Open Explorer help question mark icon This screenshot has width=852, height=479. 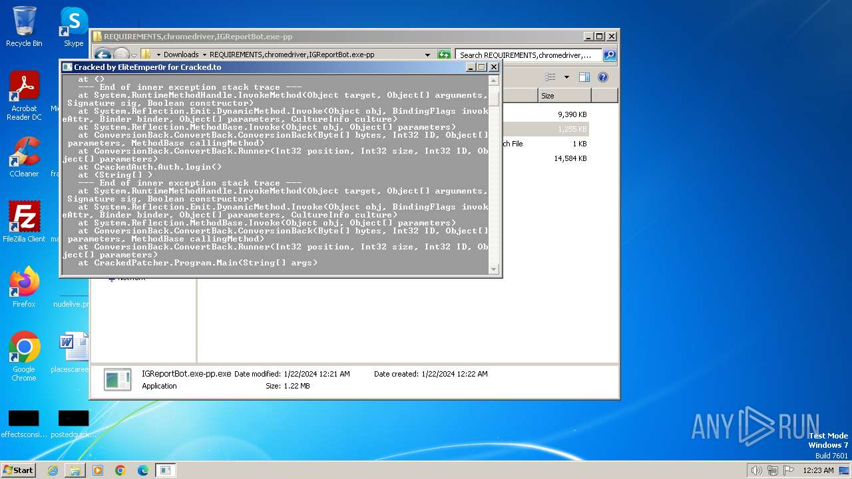(603, 77)
